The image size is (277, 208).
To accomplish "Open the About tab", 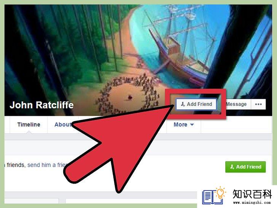I will coord(62,125).
